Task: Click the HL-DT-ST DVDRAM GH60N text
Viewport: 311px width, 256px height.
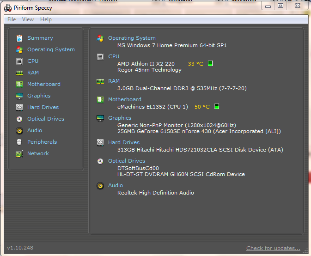Action: [181, 174]
